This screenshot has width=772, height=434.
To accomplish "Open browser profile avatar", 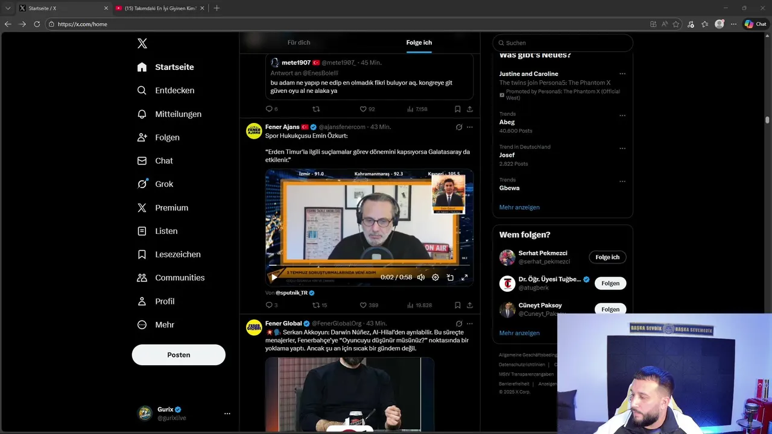I will pyautogui.click(x=720, y=24).
